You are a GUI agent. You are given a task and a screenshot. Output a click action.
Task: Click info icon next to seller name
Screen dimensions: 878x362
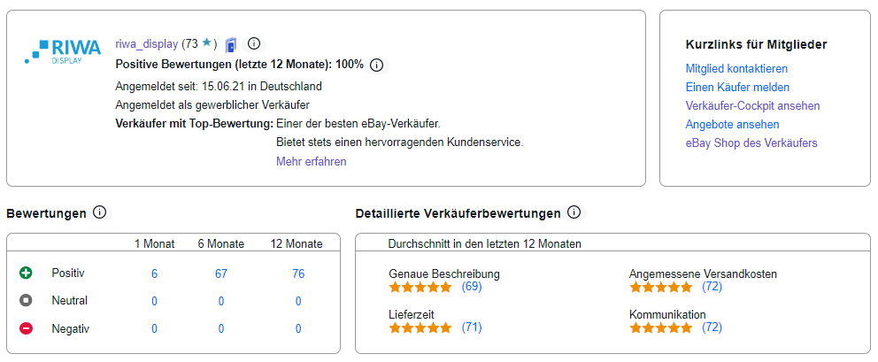[254, 43]
